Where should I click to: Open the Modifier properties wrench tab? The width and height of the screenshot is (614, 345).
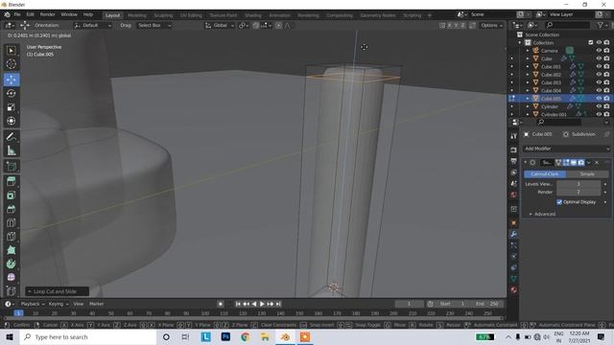coord(514,234)
